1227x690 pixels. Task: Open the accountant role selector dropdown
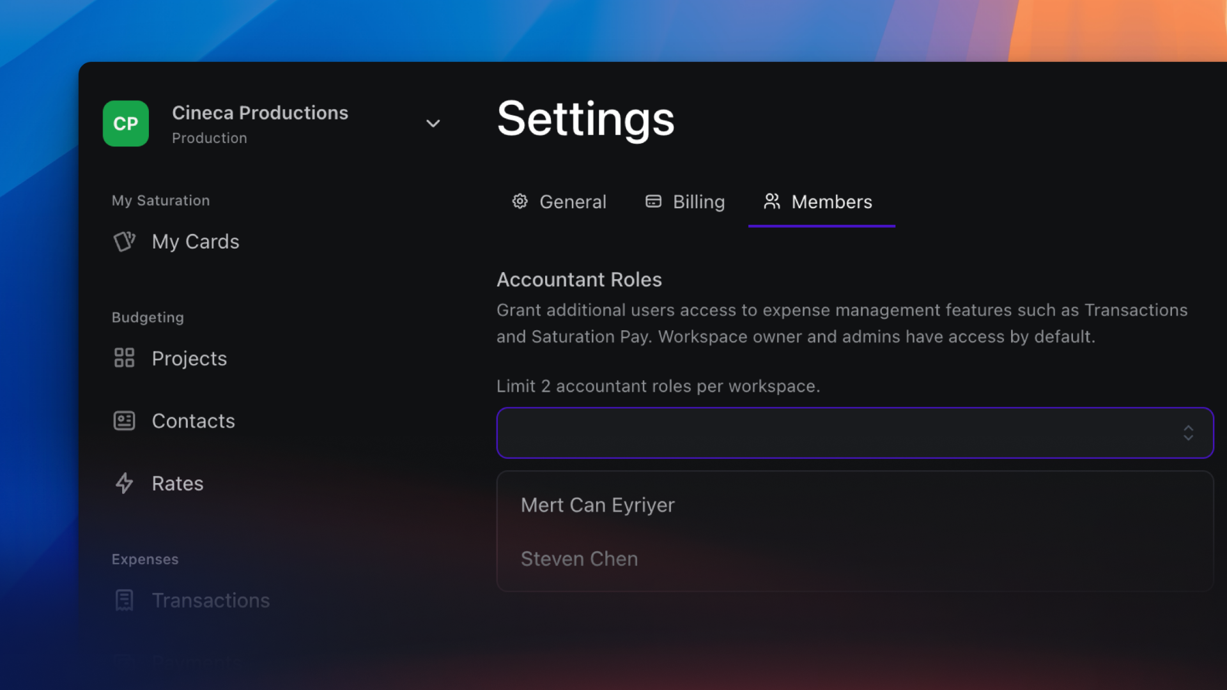click(854, 432)
